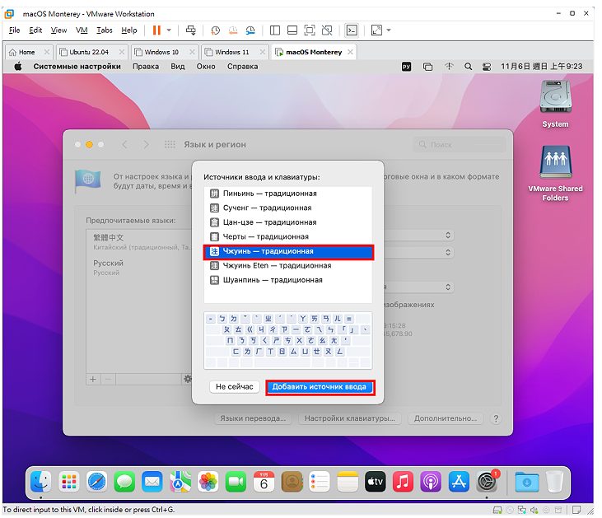This screenshot has height=518, width=602.
Task: Open the Правка menu
Action: tap(146, 67)
